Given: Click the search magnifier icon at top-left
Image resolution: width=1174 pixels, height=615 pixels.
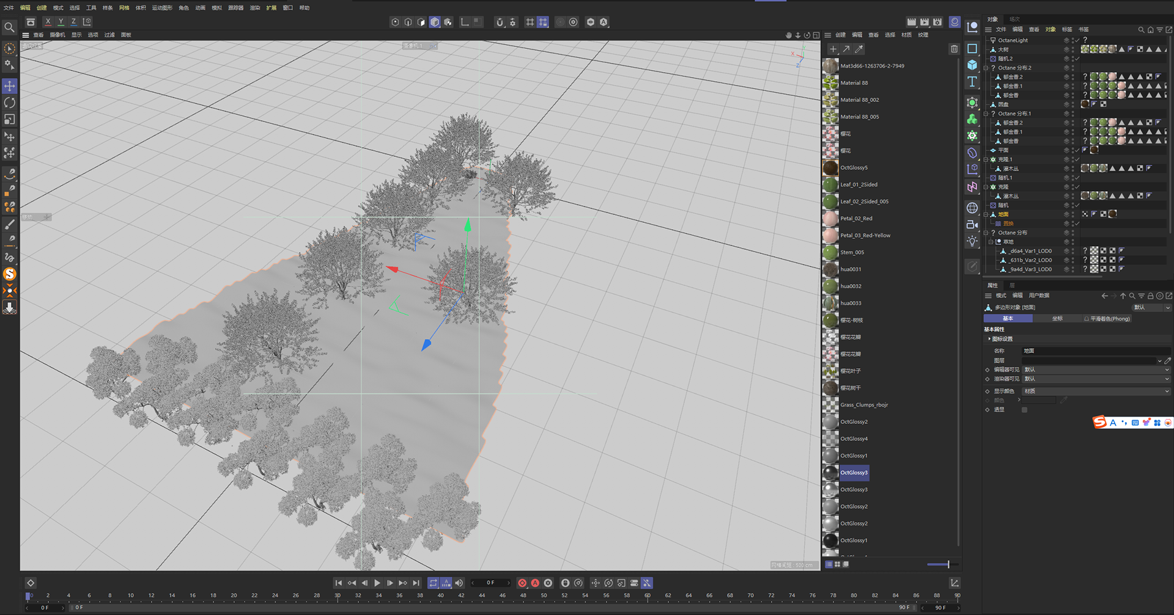Looking at the screenshot, I should [9, 27].
